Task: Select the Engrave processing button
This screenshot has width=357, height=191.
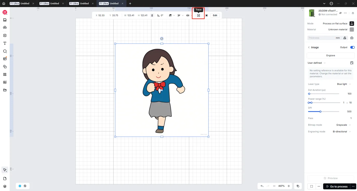Action: point(330,56)
